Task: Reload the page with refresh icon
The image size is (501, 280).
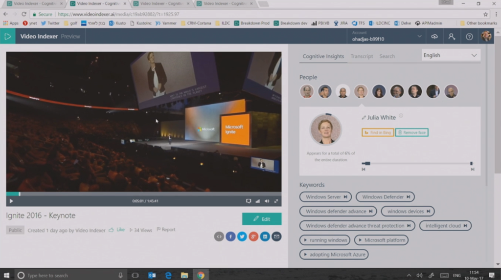Action: click(23, 14)
